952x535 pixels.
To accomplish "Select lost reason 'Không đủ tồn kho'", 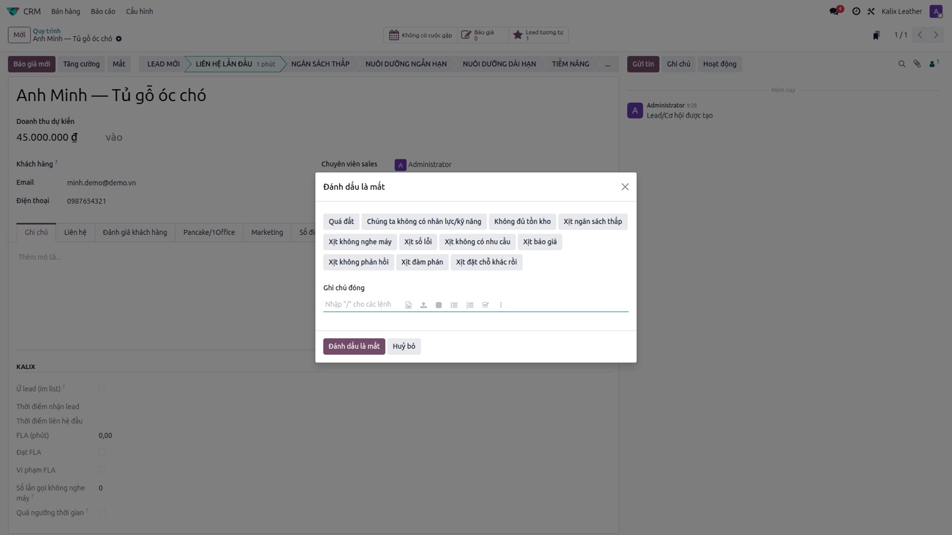I will pyautogui.click(x=522, y=222).
